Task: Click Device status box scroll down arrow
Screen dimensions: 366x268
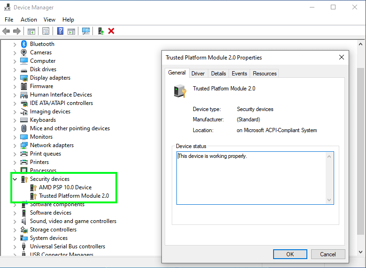Action: point(329,200)
